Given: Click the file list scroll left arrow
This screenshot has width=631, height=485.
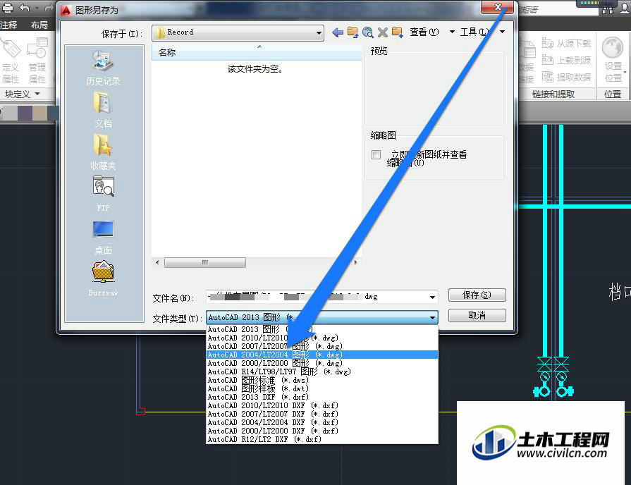Looking at the screenshot, I should click(x=157, y=262).
